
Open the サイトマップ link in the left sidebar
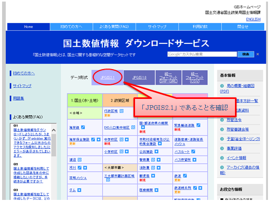(22, 86)
